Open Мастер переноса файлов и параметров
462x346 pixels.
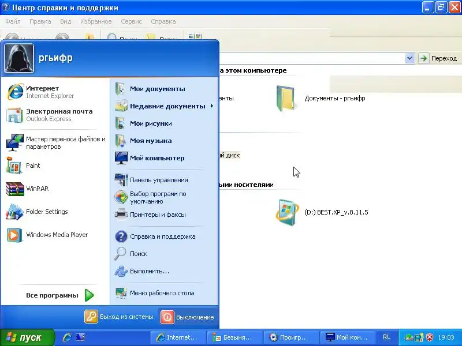55,142
